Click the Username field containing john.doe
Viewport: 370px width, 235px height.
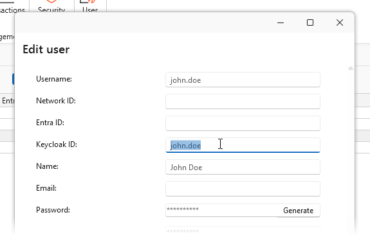(243, 80)
